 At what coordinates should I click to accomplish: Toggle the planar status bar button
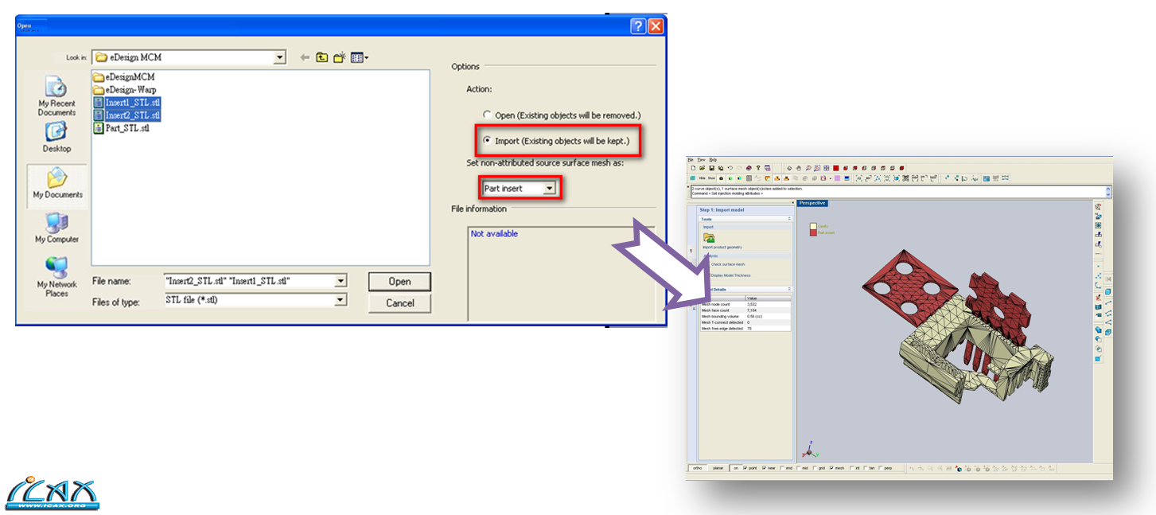(x=718, y=468)
